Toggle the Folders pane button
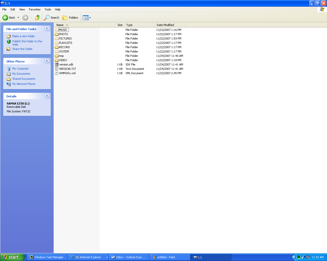This screenshot has height=261, width=327. click(x=70, y=18)
